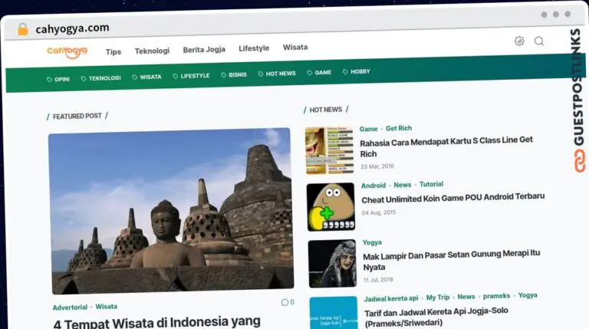Click the orange padlock security icon
This screenshot has height=329, width=589.
click(x=22, y=29)
